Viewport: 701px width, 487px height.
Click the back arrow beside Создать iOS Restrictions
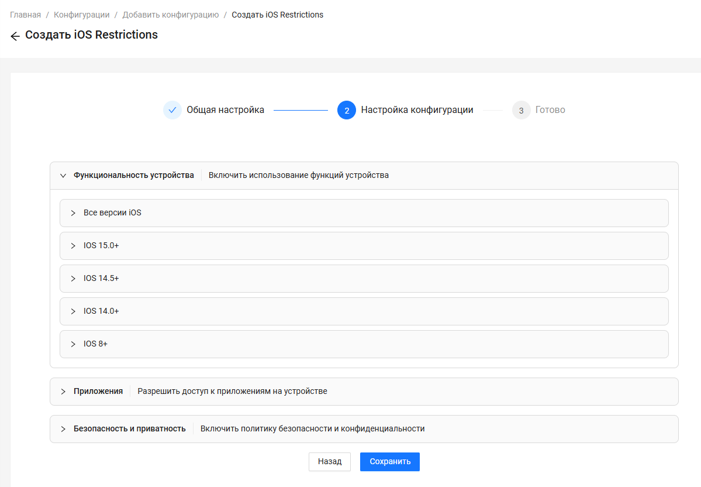click(15, 36)
